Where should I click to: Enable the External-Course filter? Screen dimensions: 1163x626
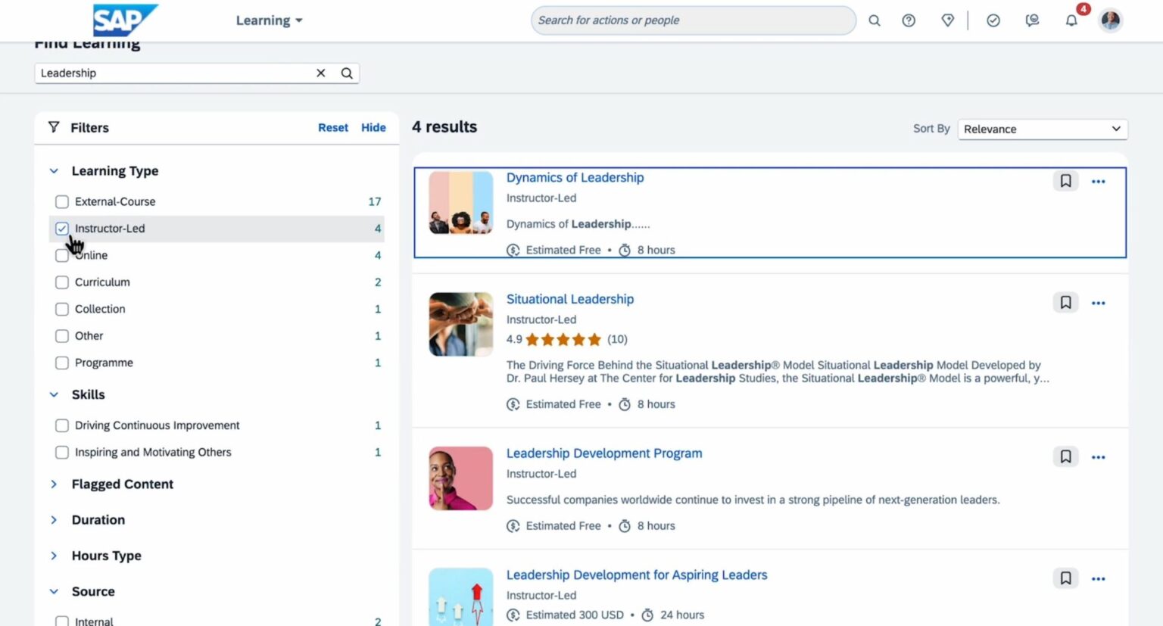pos(61,201)
